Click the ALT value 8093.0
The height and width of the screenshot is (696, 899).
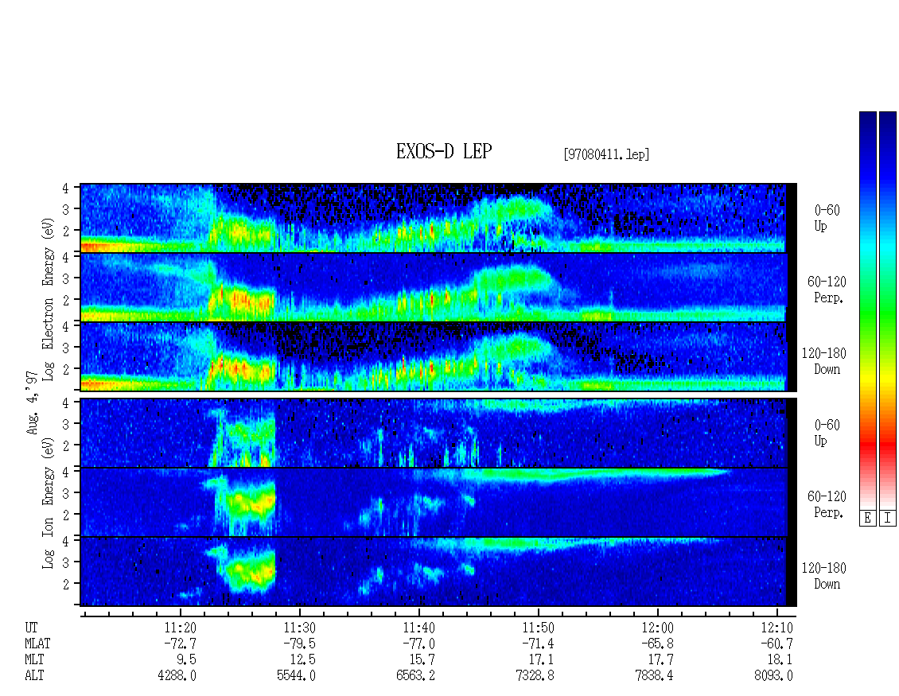773,676
